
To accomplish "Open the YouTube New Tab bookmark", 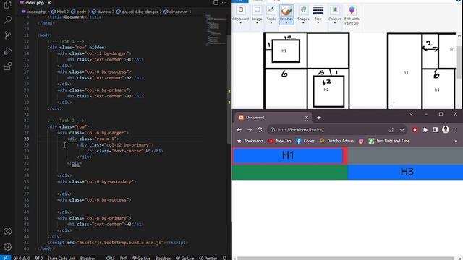I will [x=280, y=141].
